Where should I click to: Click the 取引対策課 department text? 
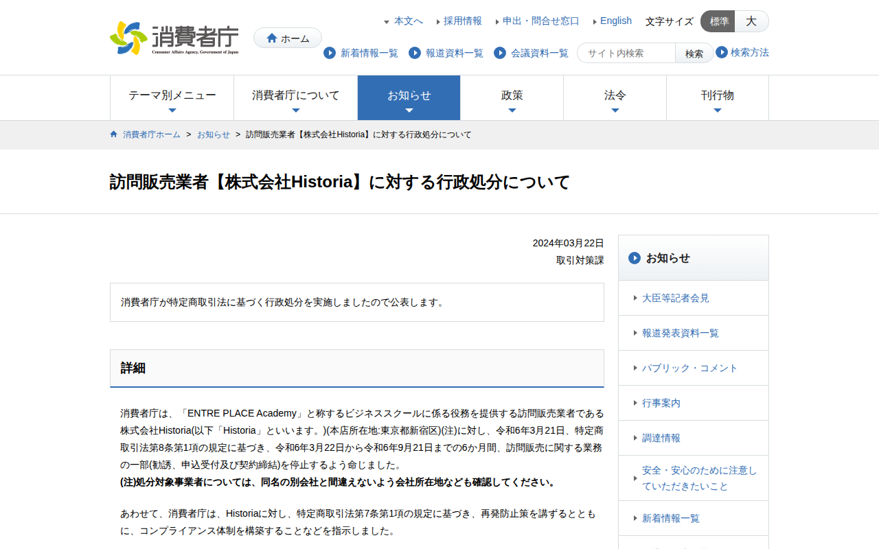580,260
